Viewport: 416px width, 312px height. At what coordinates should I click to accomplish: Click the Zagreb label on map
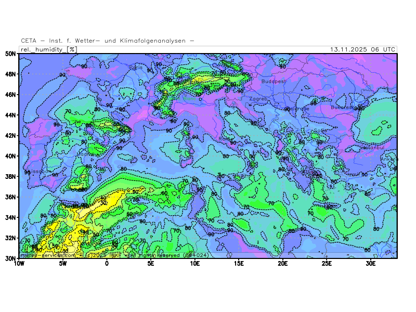point(258,98)
